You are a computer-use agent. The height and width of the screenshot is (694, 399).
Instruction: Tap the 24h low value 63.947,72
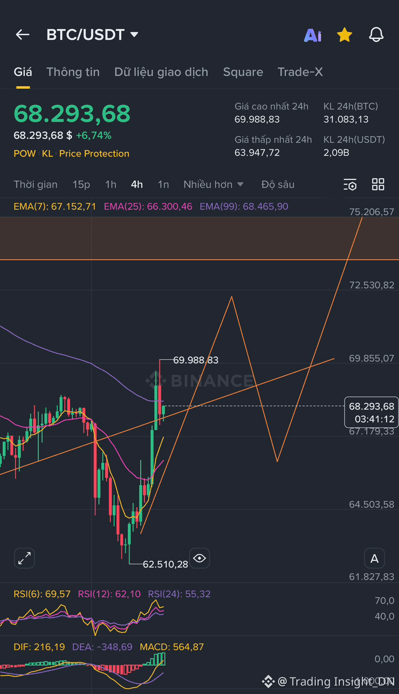[x=257, y=152]
